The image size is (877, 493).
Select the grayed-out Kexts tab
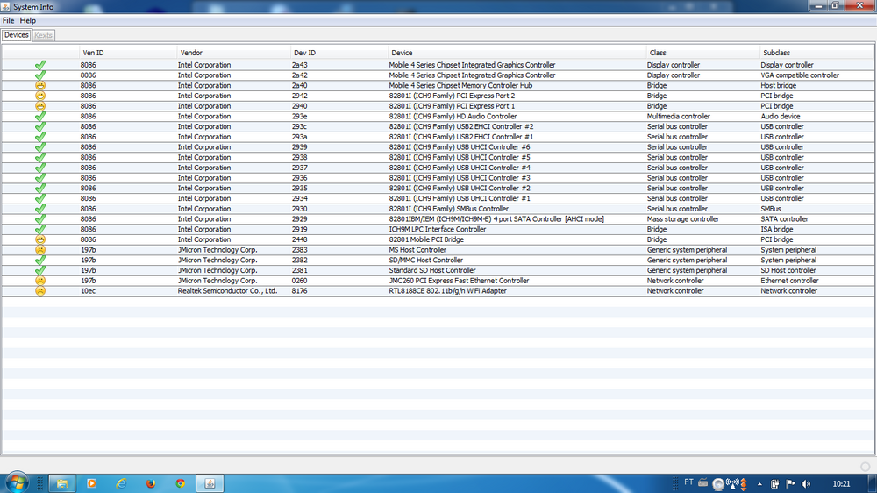click(43, 35)
